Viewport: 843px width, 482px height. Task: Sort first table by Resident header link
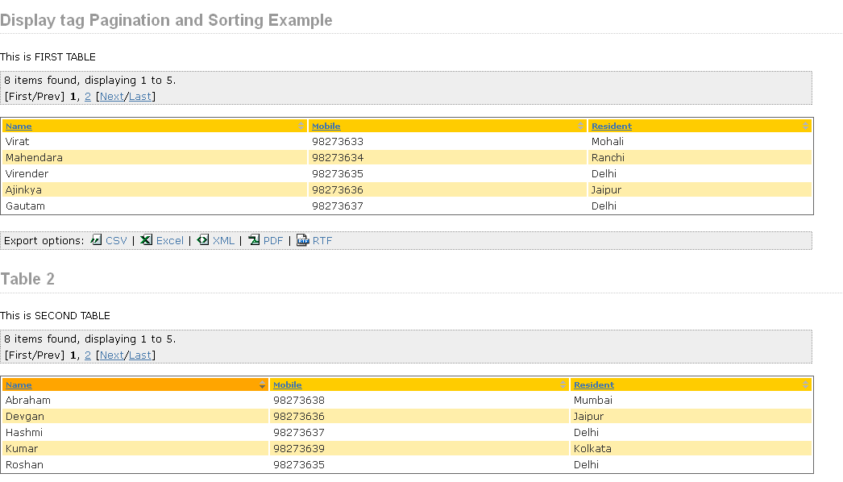tap(611, 126)
